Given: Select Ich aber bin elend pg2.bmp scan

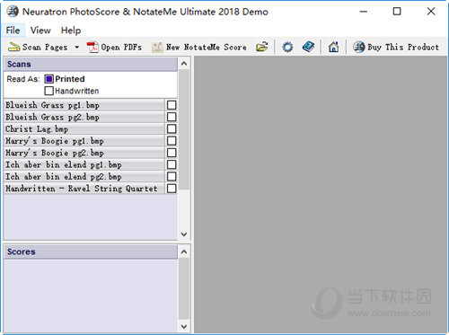Looking at the screenshot, I should click(84, 177).
